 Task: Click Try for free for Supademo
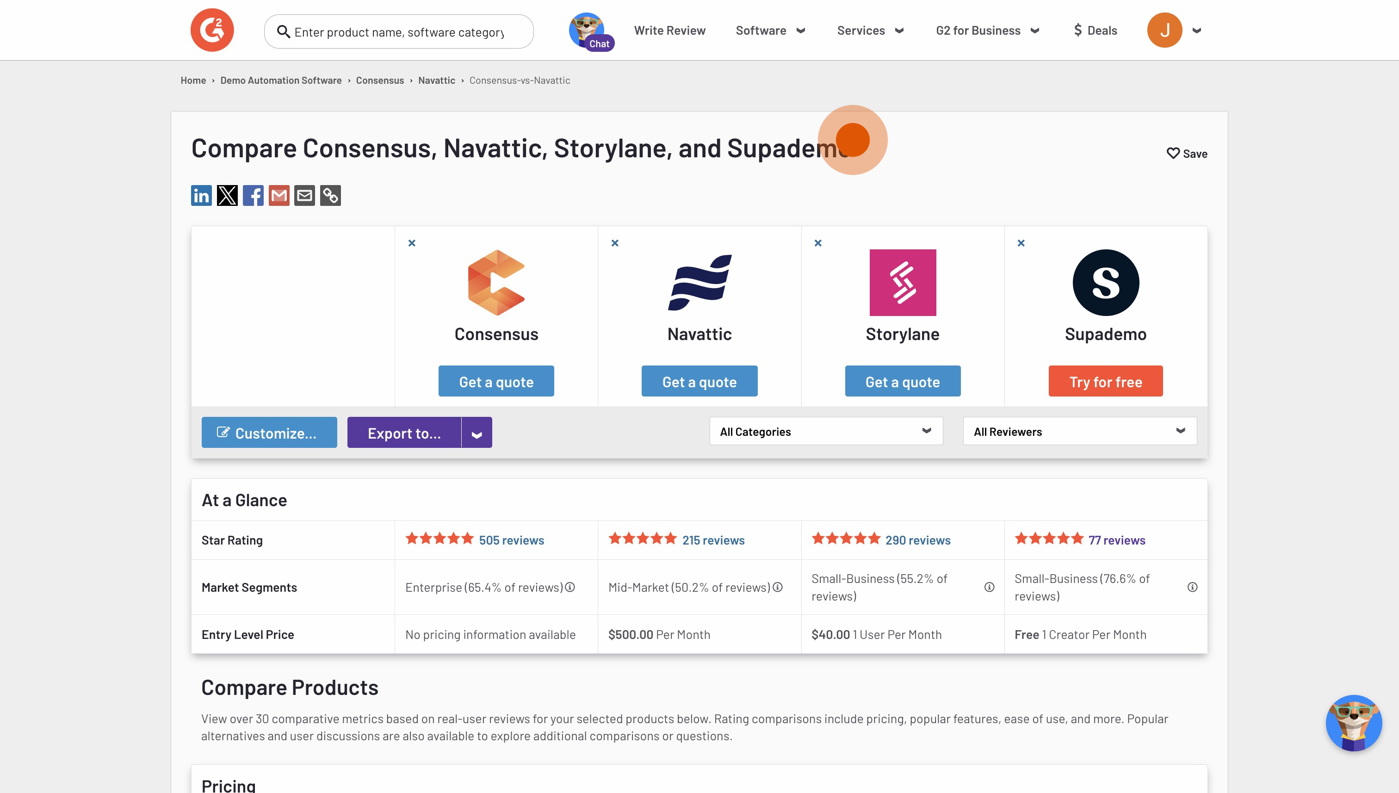point(1106,381)
